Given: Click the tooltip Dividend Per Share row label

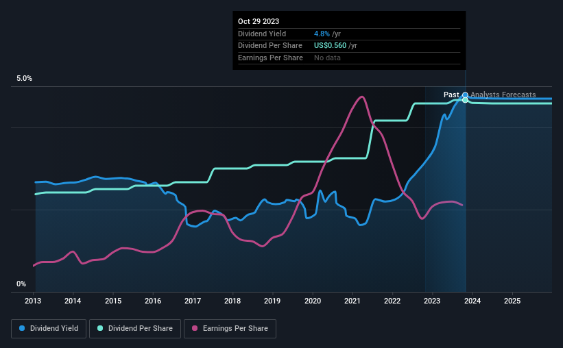Looking at the screenshot, I should 270,46.
